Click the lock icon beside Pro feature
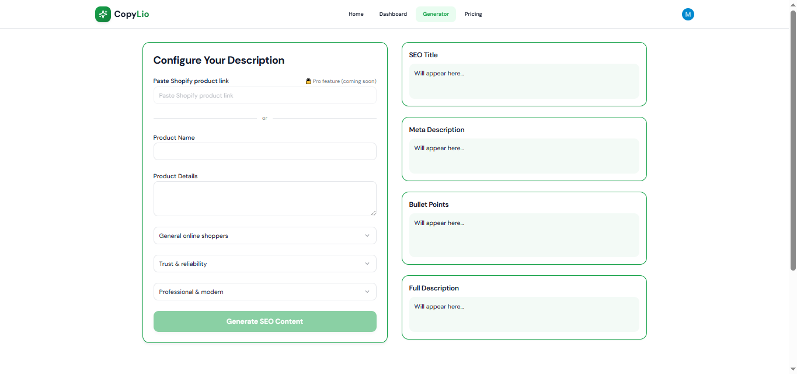 coord(308,81)
